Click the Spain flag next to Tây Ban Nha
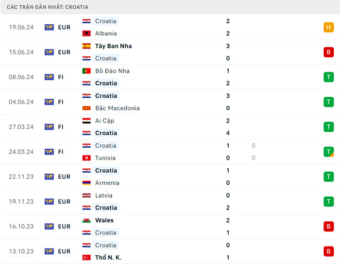This screenshot has width=340, height=264. click(x=86, y=46)
